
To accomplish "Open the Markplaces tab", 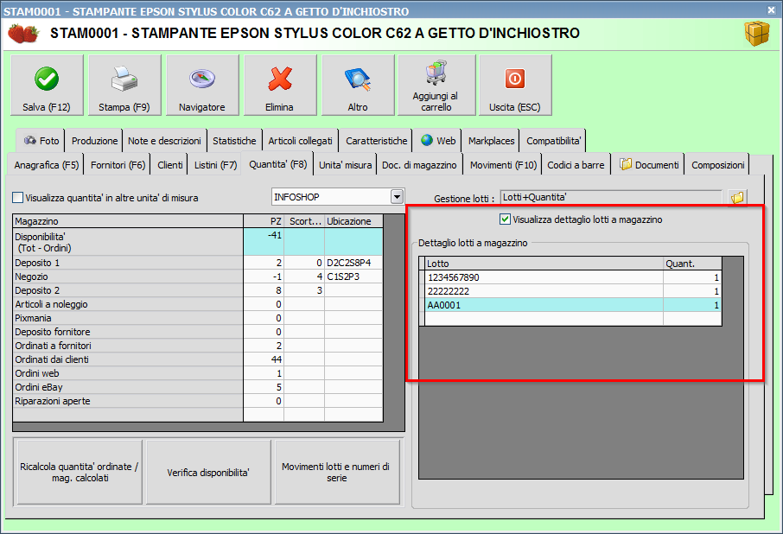I will [x=491, y=141].
